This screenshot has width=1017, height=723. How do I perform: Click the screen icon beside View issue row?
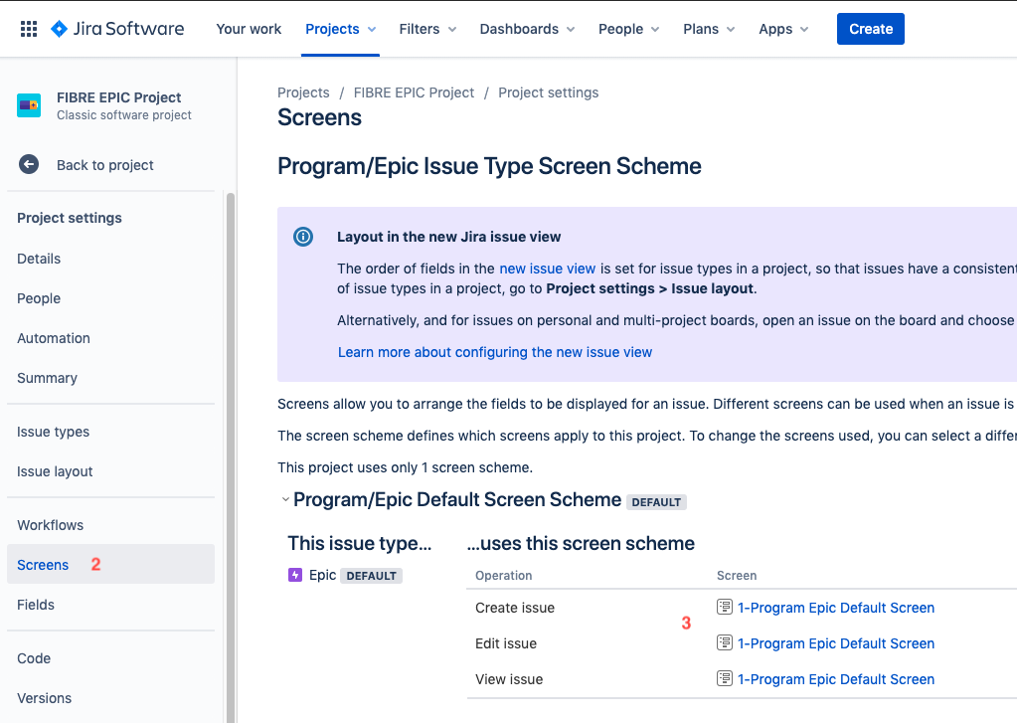[x=725, y=679]
